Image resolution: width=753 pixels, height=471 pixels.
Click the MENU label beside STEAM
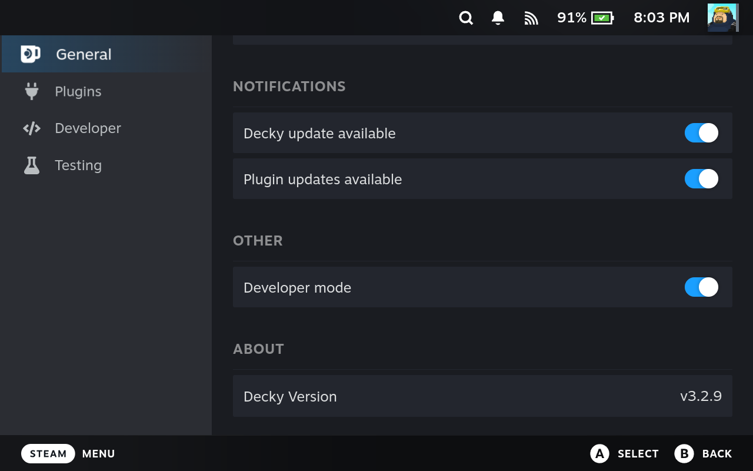click(98, 453)
